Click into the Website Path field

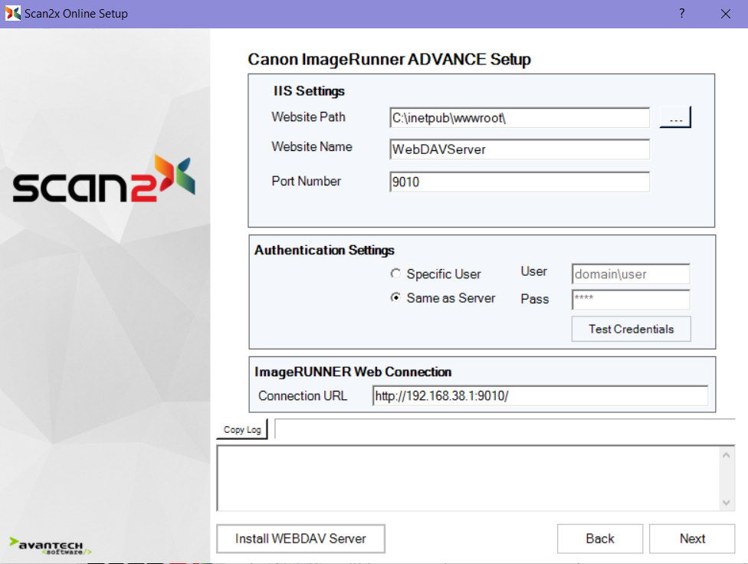[x=519, y=118]
